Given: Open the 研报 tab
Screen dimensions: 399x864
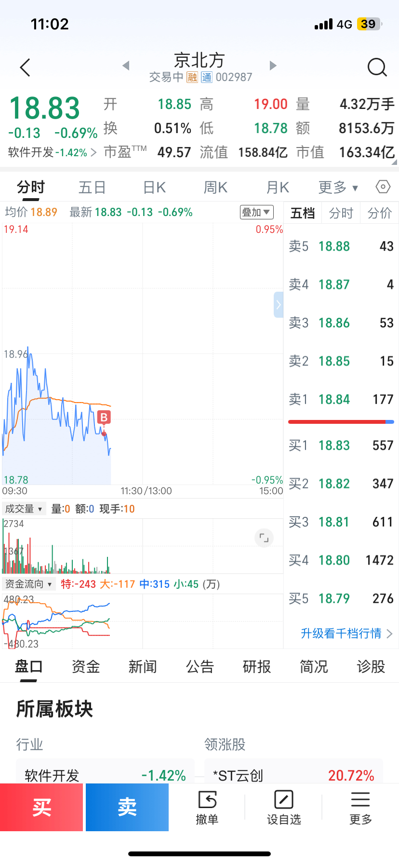Looking at the screenshot, I should coord(257,667).
